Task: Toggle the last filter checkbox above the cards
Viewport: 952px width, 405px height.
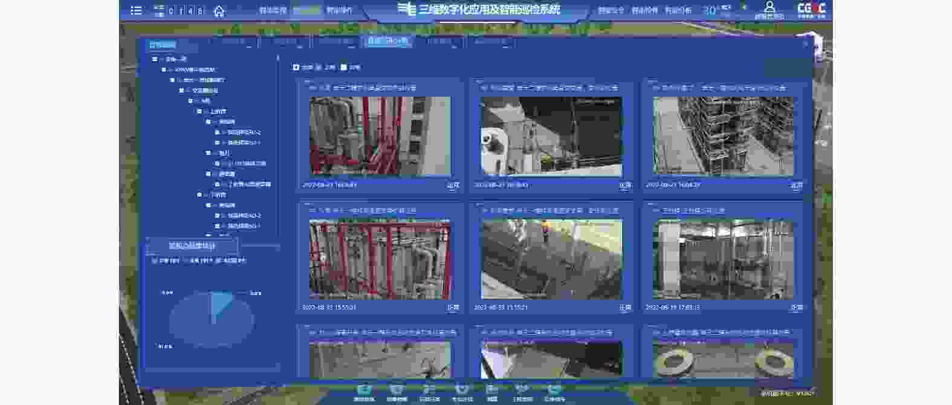Action: tap(343, 67)
